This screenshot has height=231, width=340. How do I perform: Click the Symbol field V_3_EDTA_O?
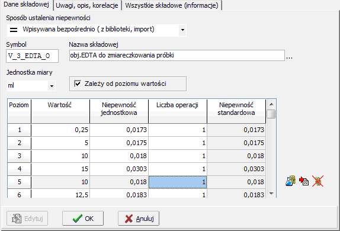33,56
